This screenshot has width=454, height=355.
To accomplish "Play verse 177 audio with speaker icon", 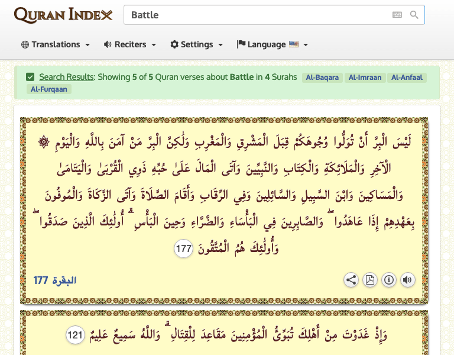I will [x=407, y=280].
